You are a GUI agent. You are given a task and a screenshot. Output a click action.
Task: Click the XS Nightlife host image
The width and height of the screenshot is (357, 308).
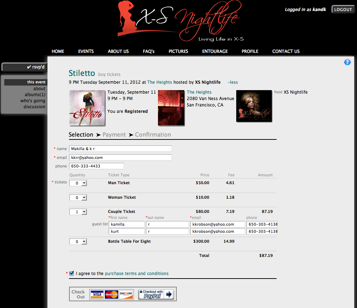(254, 106)
